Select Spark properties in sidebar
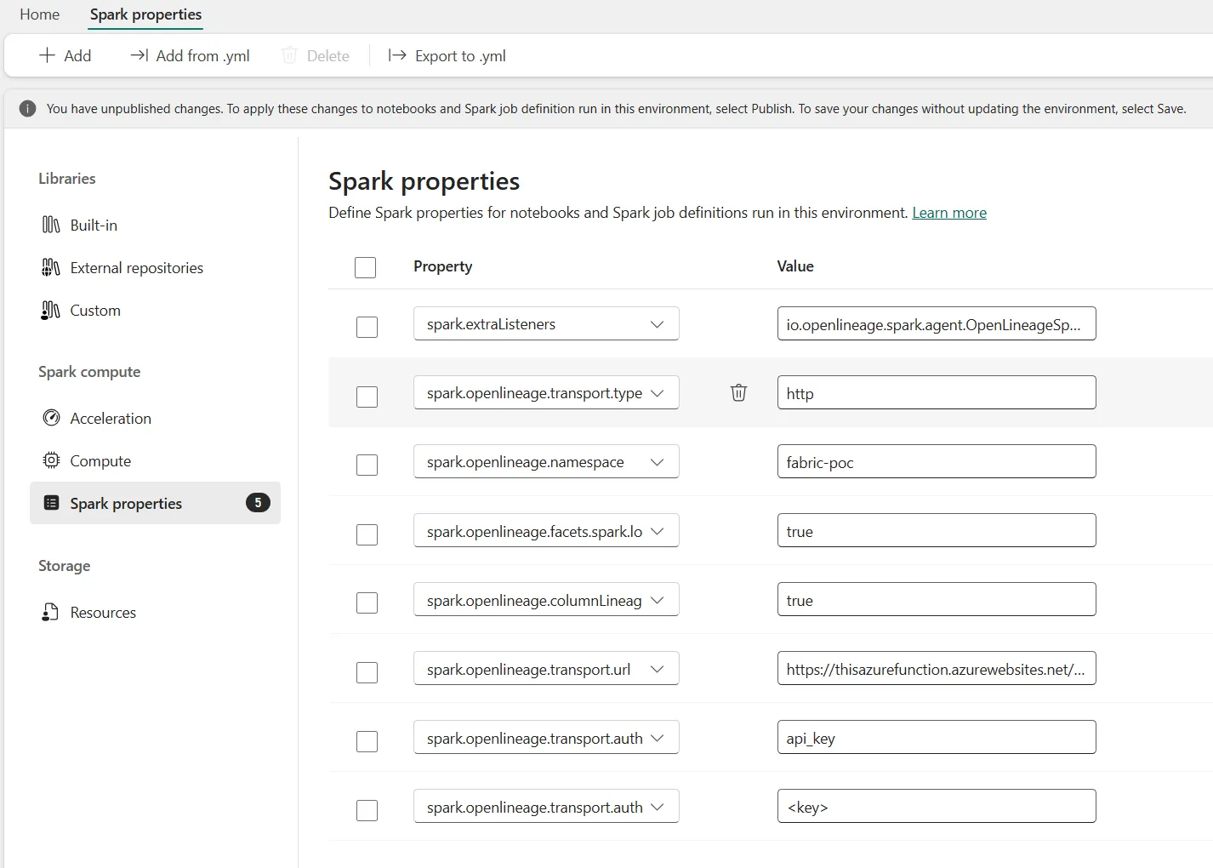 pos(155,503)
